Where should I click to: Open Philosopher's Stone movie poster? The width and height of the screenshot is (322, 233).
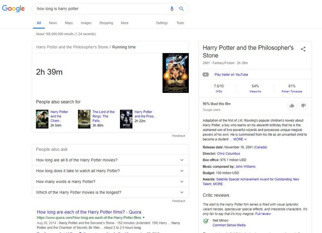[175, 73]
